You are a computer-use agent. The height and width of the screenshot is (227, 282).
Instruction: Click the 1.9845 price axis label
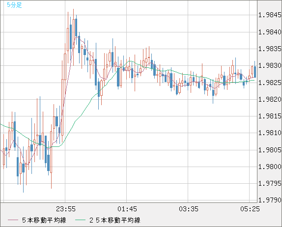point(270,15)
